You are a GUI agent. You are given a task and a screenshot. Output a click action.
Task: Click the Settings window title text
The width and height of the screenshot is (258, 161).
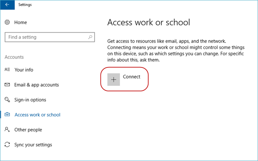25,5
